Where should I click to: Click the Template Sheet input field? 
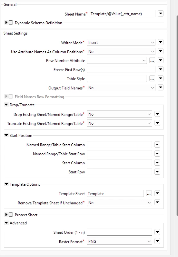click(x=115, y=194)
